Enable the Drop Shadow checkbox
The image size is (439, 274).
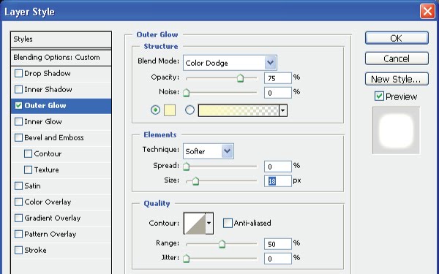[x=18, y=73]
